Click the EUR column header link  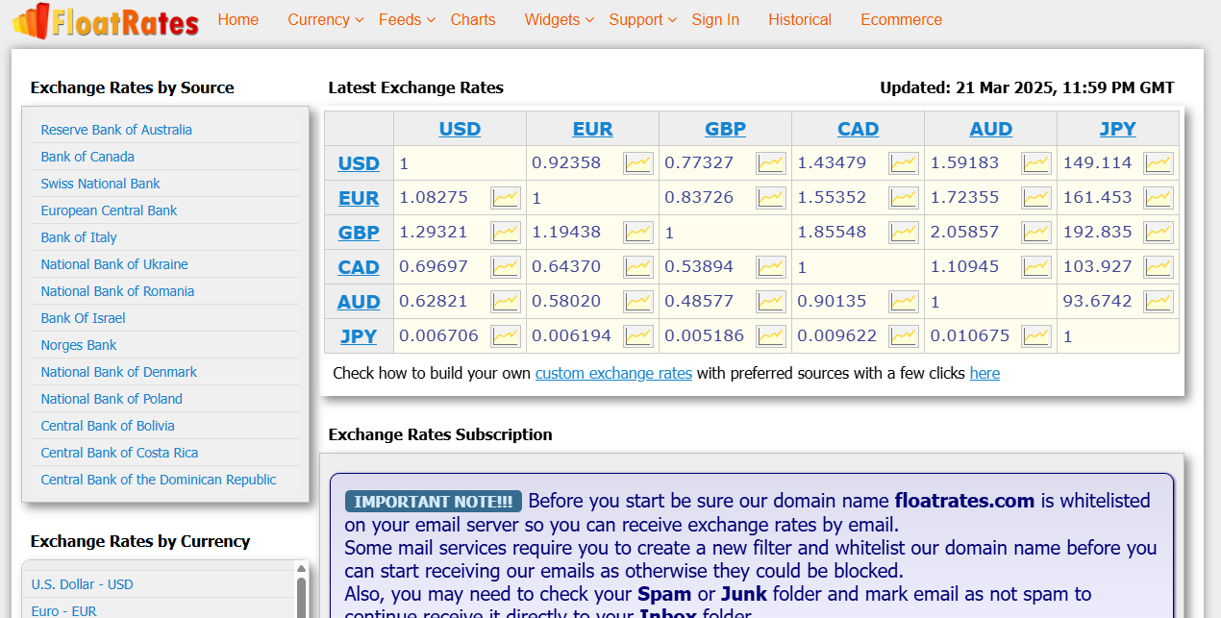(x=592, y=129)
